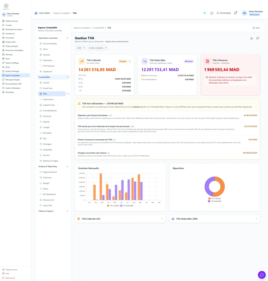This screenshot has width=268, height=281.
Task: Click Personnalisation PDF icon in sidebar
Action: (3, 84)
